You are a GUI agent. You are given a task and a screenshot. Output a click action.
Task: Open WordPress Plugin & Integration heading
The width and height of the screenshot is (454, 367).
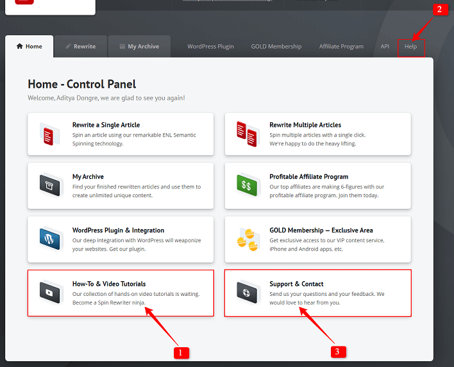coord(118,230)
